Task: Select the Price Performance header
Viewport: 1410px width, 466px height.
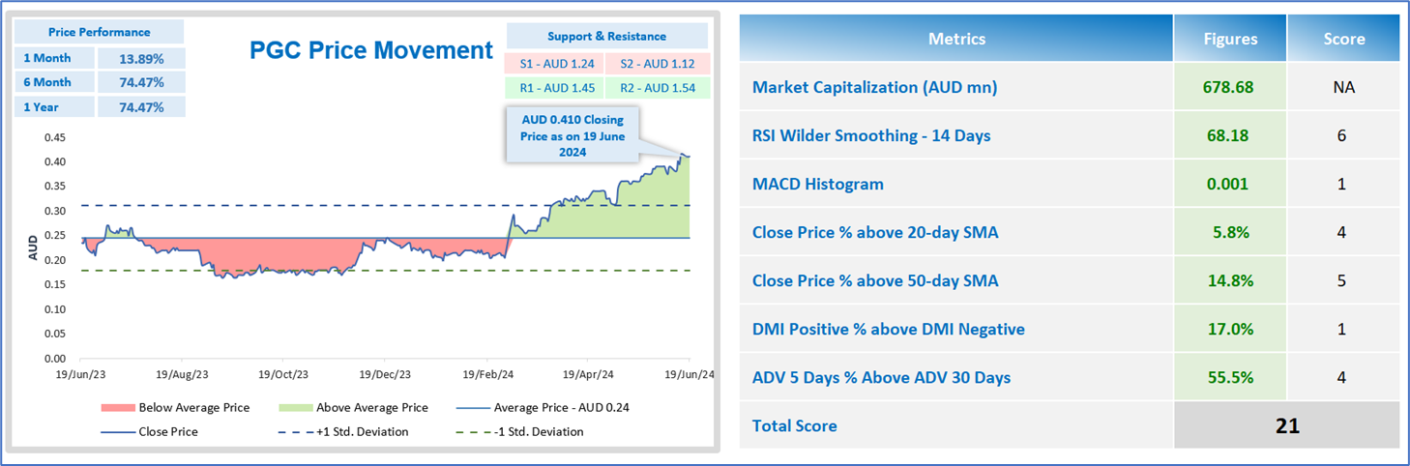Action: point(100,33)
